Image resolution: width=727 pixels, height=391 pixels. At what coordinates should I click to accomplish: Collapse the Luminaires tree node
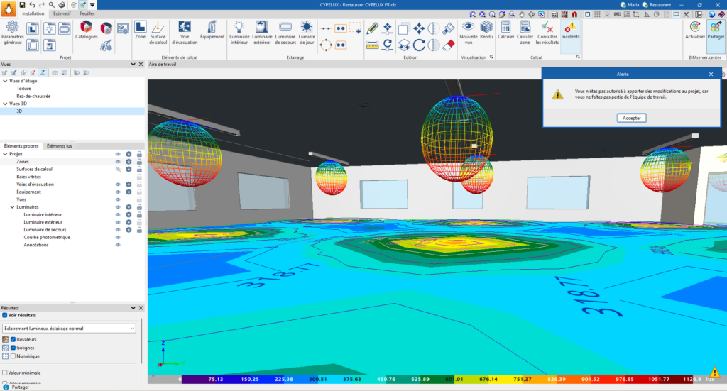(12, 207)
